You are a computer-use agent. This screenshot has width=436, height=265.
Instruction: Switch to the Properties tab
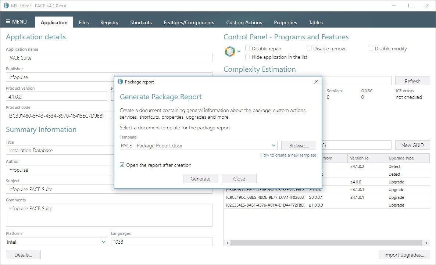pyautogui.click(x=286, y=22)
